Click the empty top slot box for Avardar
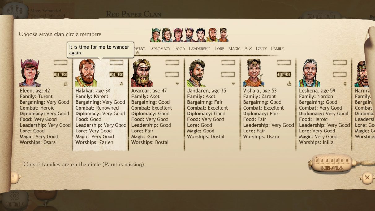375x211 pixels. (x=172, y=62)
